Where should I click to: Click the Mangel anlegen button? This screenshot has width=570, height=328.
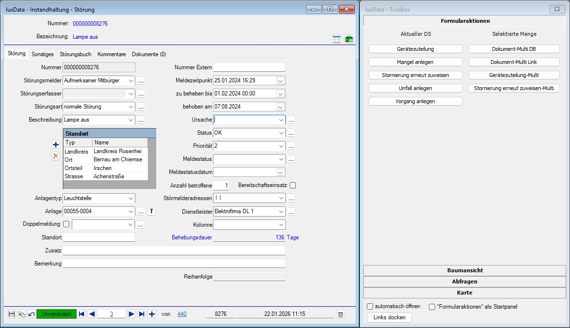(x=415, y=62)
